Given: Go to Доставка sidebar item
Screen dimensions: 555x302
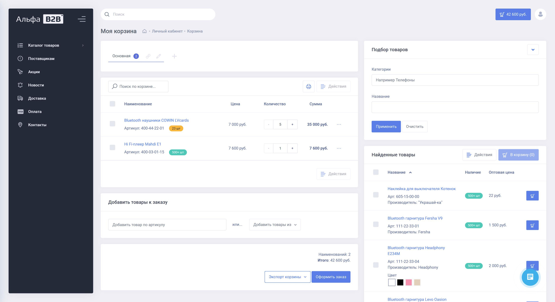Looking at the screenshot, I should point(37,99).
